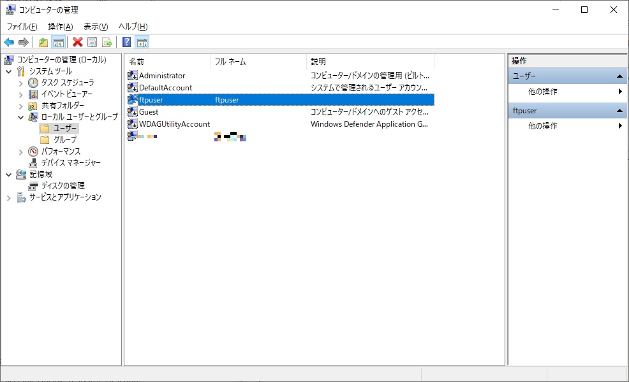Click the forward navigation arrow
The image size is (629, 382).
click(24, 42)
